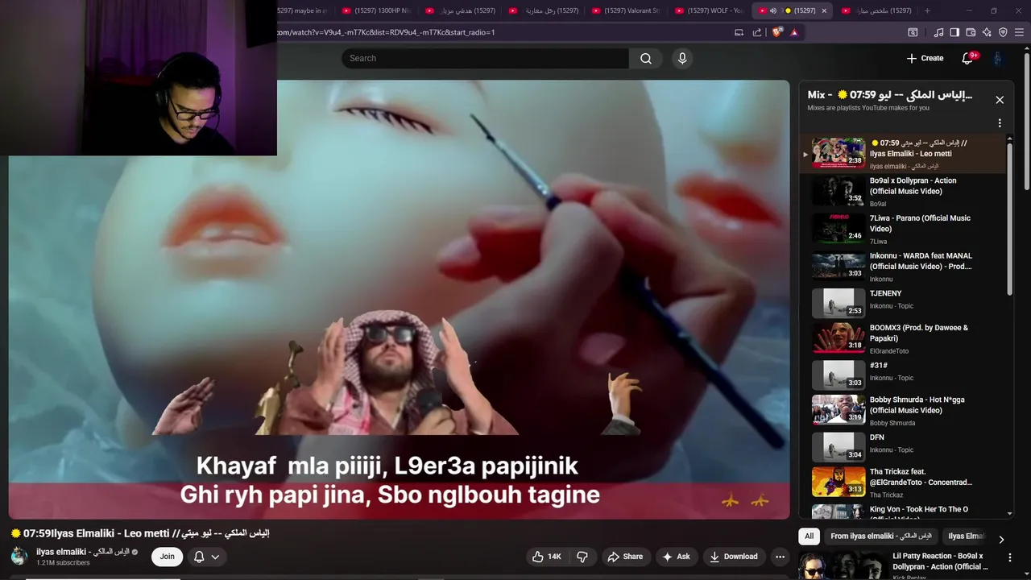
Task: Play Inkonnu WARDA feat MANAL thumbnail
Action: 838,266
